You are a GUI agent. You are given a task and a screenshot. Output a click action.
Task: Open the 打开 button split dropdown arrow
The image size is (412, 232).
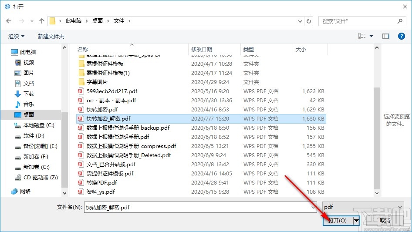coord(356,220)
